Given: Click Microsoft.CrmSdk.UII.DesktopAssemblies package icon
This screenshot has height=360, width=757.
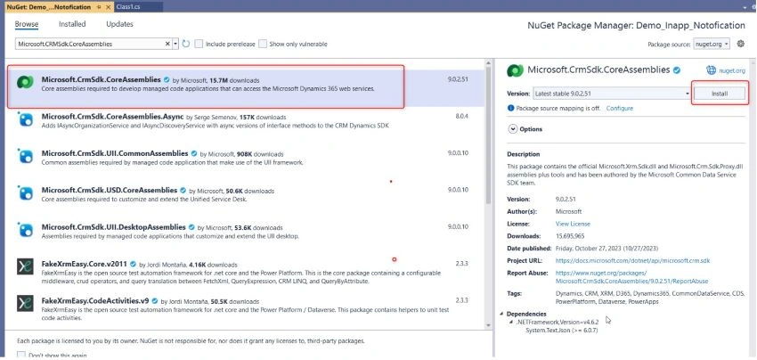Looking at the screenshot, I should [x=25, y=230].
